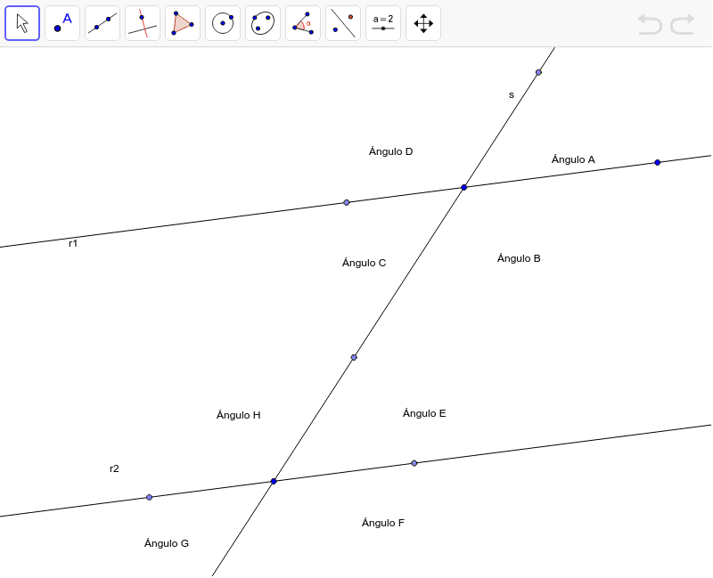The width and height of the screenshot is (713, 578).
Task: Click the 'Ángulo F' label
Action: [x=383, y=523]
